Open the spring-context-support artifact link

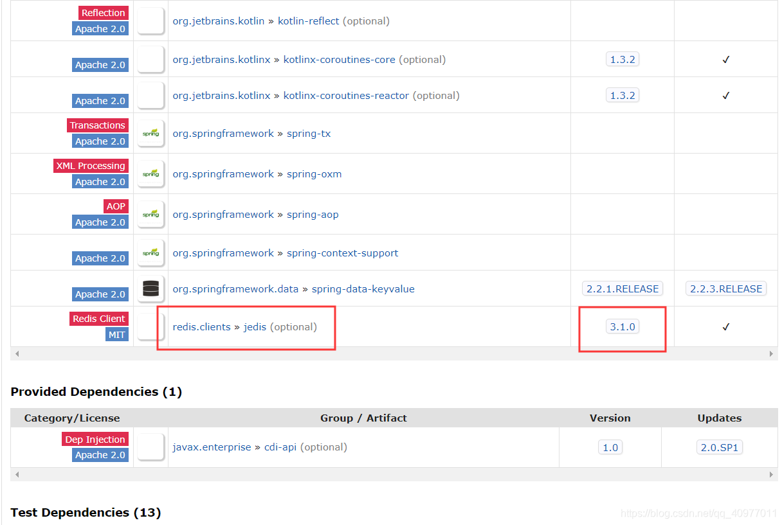click(x=342, y=253)
